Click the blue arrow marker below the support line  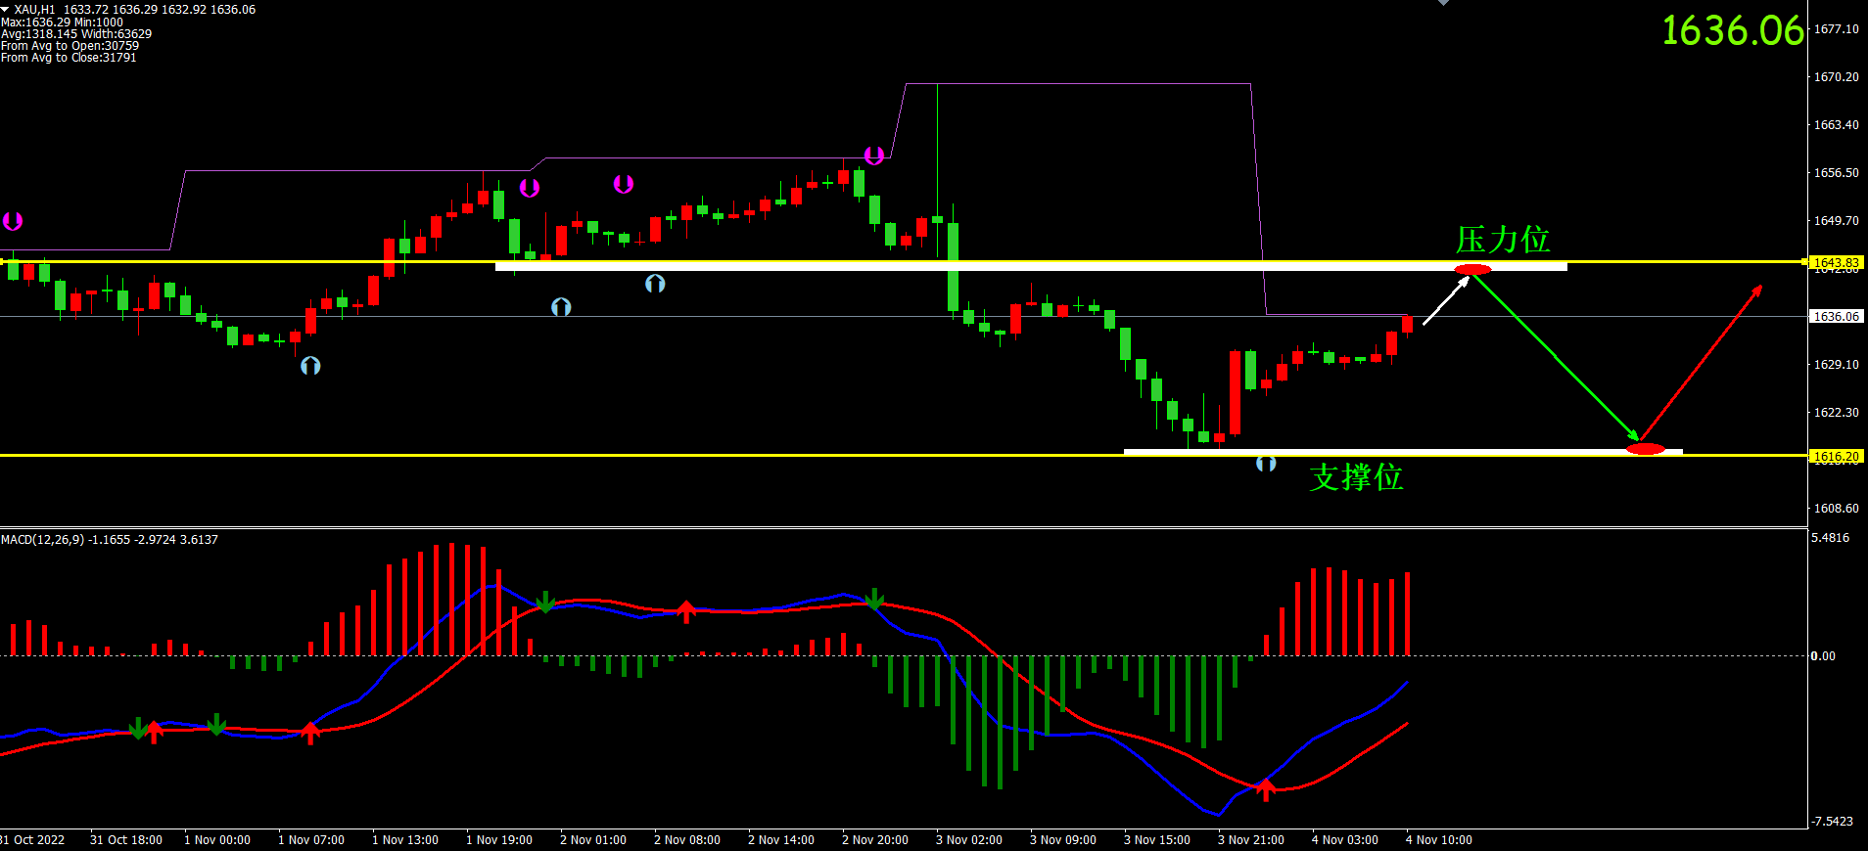1266,463
